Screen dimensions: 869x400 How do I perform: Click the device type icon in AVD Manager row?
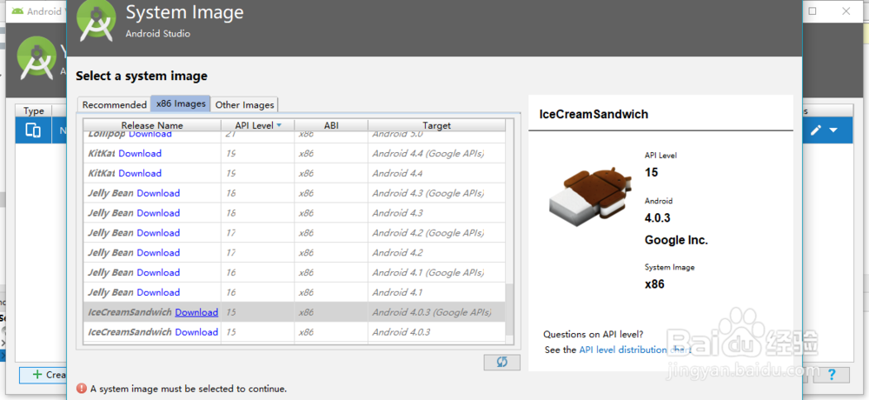pos(33,130)
